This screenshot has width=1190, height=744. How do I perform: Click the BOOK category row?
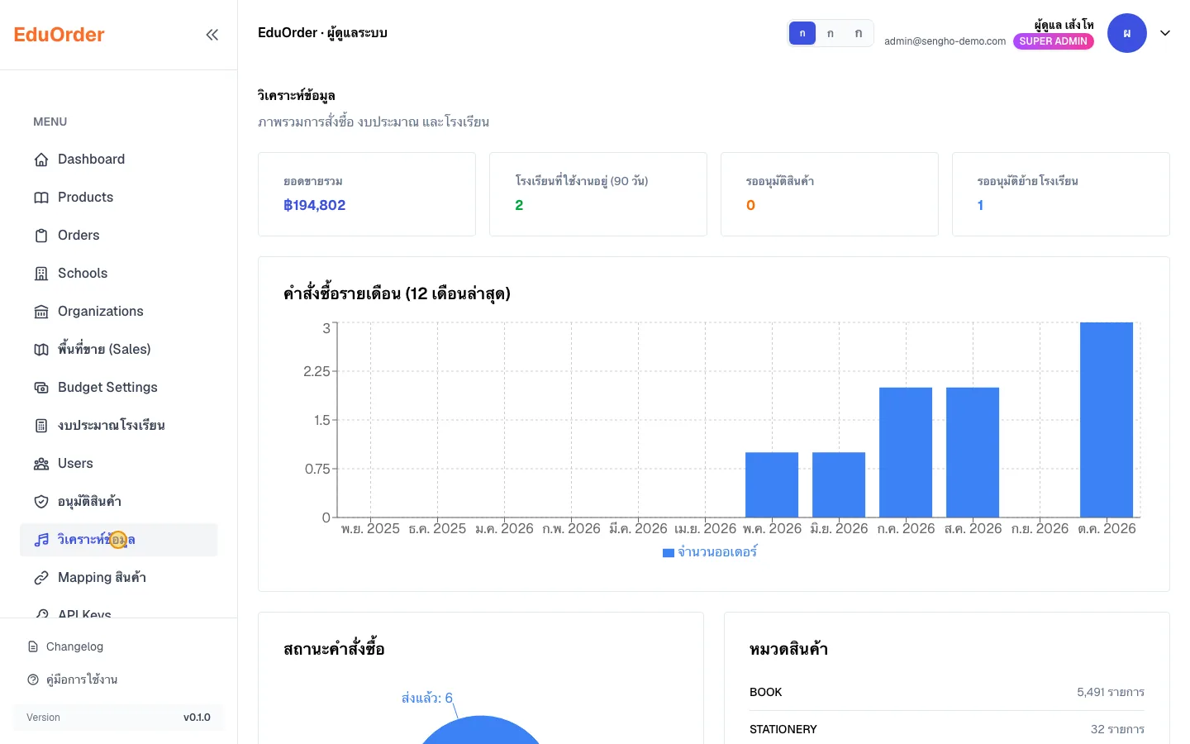click(947, 692)
